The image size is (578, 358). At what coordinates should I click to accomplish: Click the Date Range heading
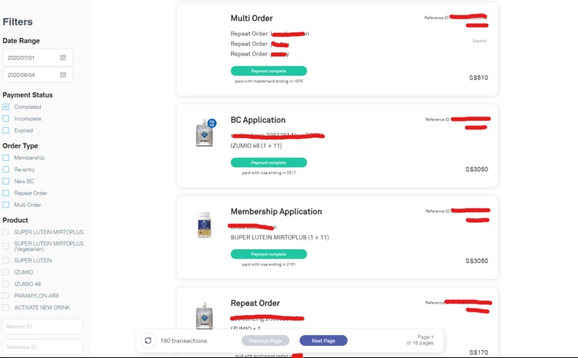click(x=21, y=41)
